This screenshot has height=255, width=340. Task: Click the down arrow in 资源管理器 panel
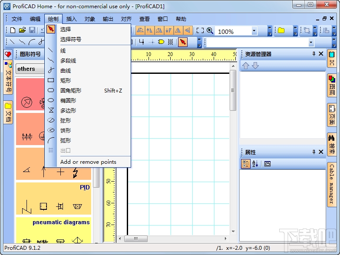(255, 66)
